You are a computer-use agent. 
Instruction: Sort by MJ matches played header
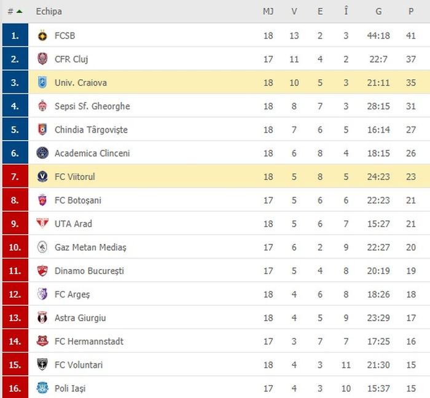(x=268, y=11)
